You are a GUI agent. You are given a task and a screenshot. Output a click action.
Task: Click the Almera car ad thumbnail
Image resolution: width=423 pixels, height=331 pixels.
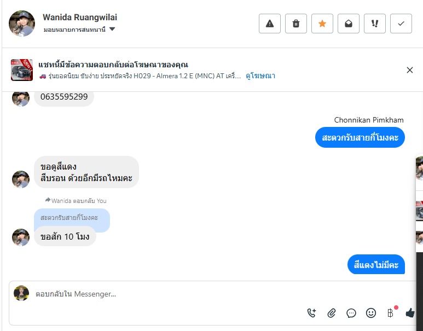click(x=22, y=70)
